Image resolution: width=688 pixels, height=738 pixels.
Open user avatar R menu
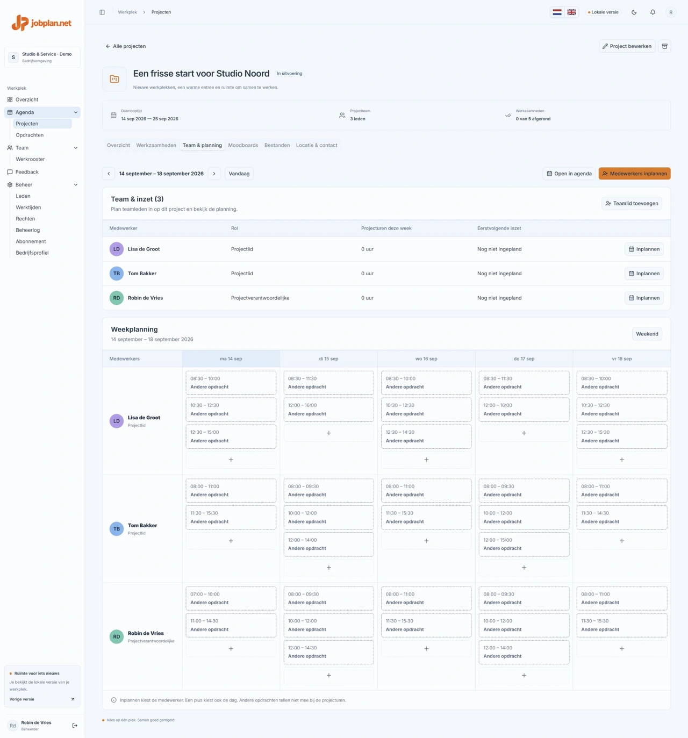tap(671, 12)
